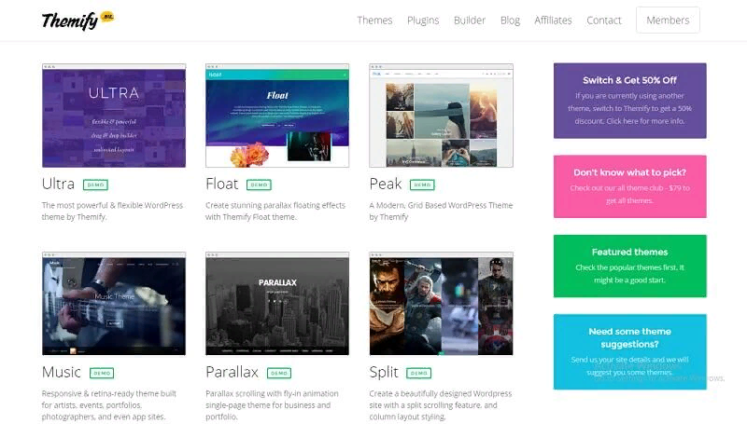Open the green Featured themes box
747x424 pixels.
(x=629, y=267)
